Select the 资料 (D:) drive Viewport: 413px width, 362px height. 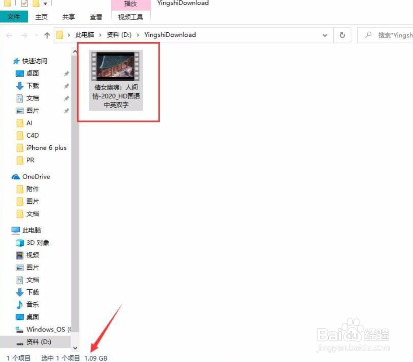click(x=35, y=342)
